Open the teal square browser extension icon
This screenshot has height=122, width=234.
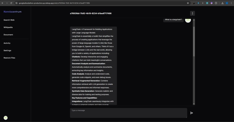[207, 3]
